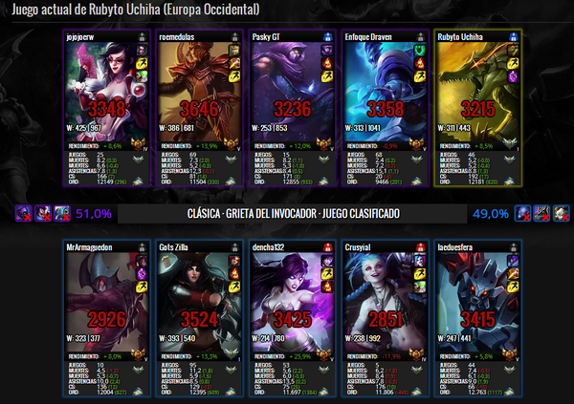Select the small Vayne champion icon on jojojoerw's card
This screenshot has height=404, width=574.
tap(142, 50)
